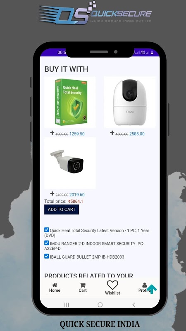The width and height of the screenshot is (186, 331).
Task: Click plus icon beside 2585.00 price
Action: click(112, 132)
